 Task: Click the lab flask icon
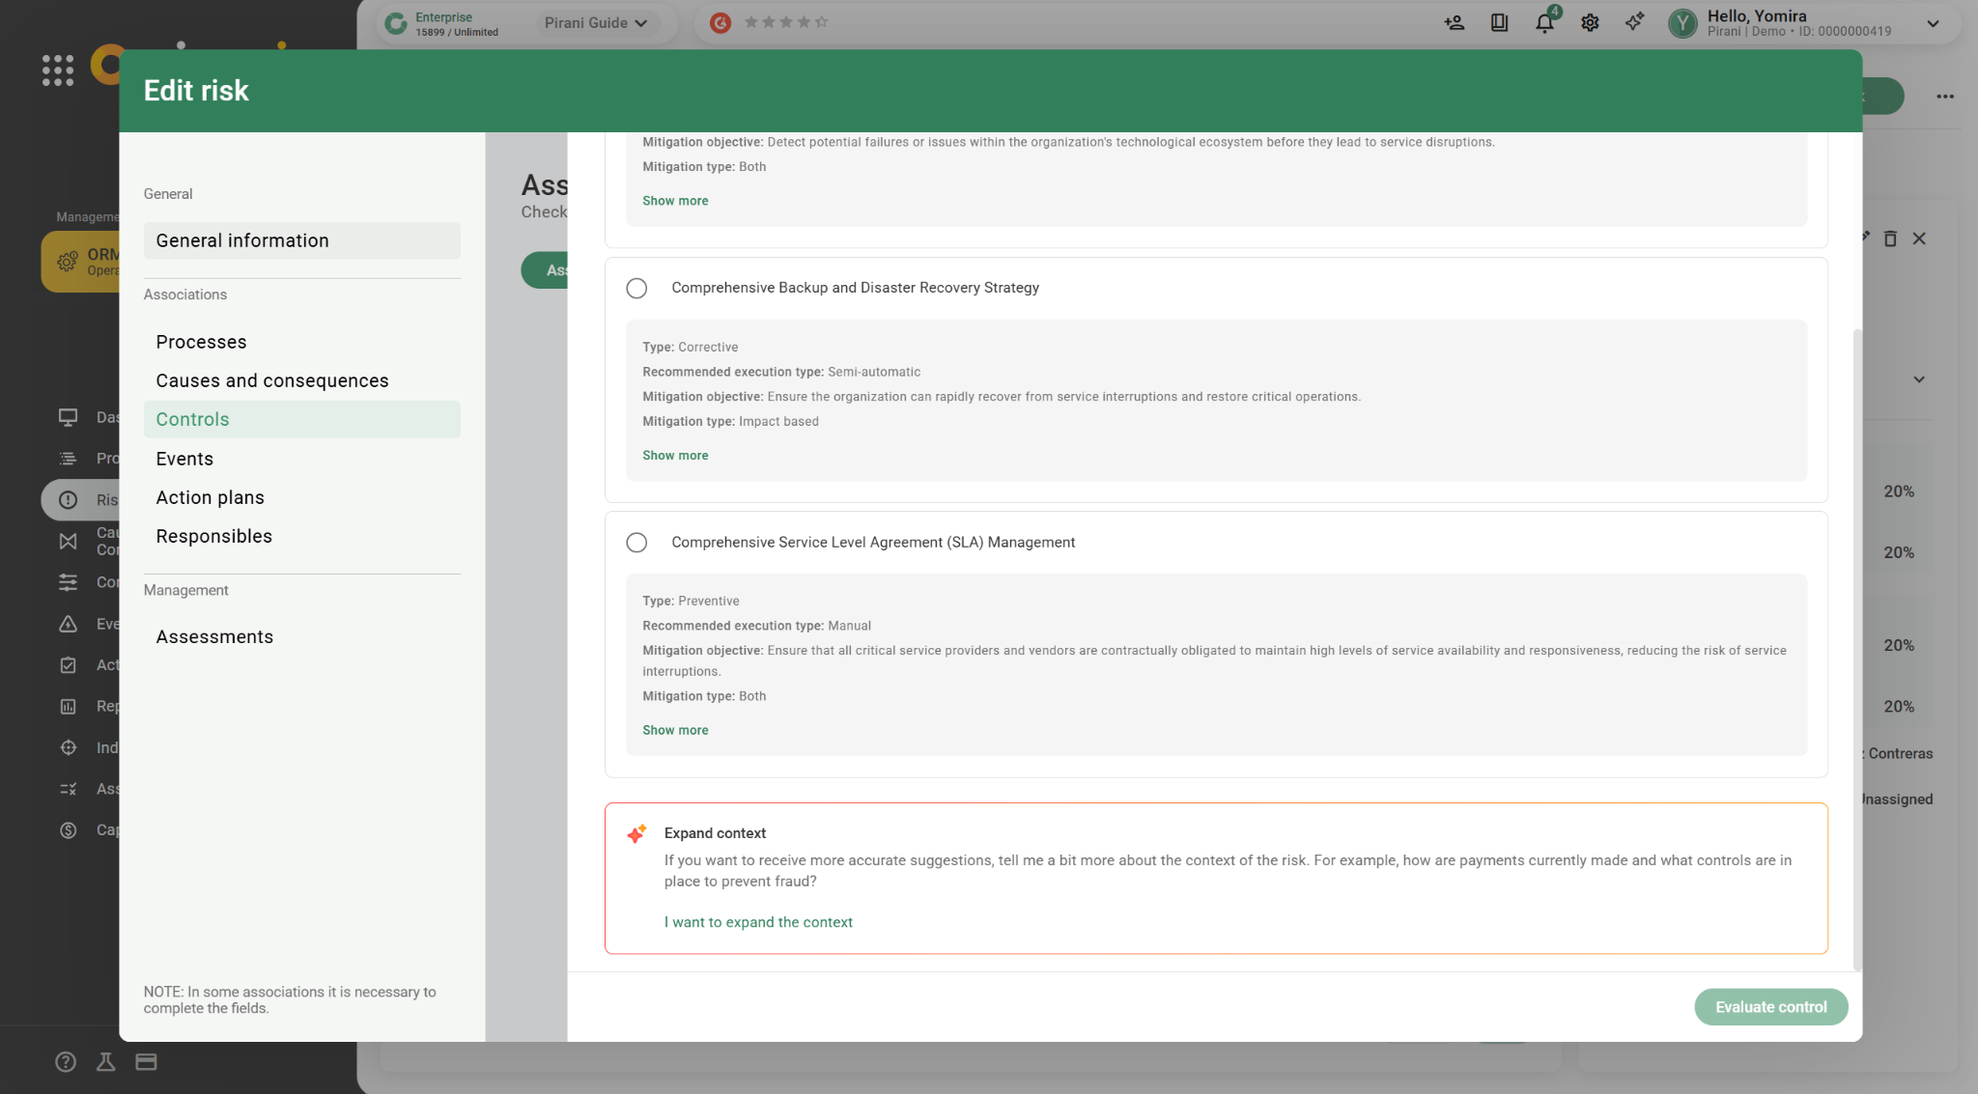pos(106,1062)
